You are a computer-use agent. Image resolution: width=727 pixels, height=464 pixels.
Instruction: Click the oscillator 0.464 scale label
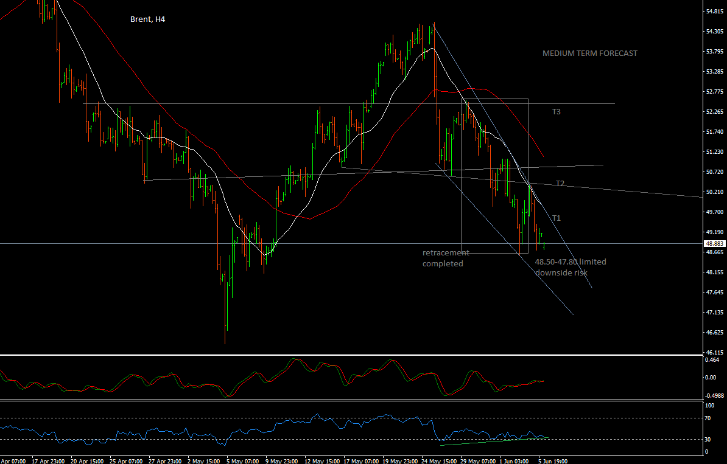[x=712, y=361]
